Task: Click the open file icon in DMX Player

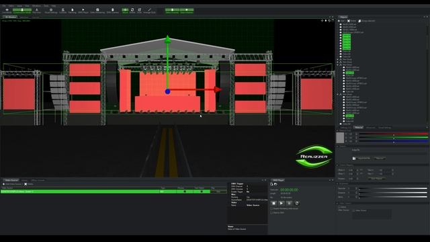Action: coord(275,184)
